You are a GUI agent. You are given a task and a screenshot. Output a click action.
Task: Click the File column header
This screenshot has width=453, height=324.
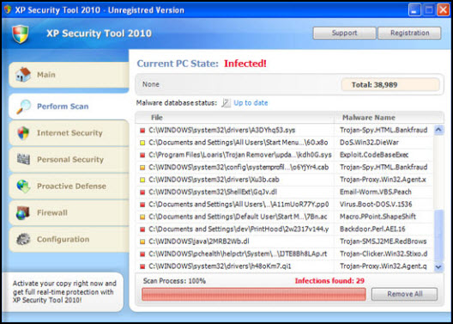click(234, 118)
